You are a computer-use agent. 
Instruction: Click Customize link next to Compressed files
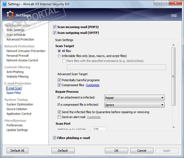click(93, 85)
